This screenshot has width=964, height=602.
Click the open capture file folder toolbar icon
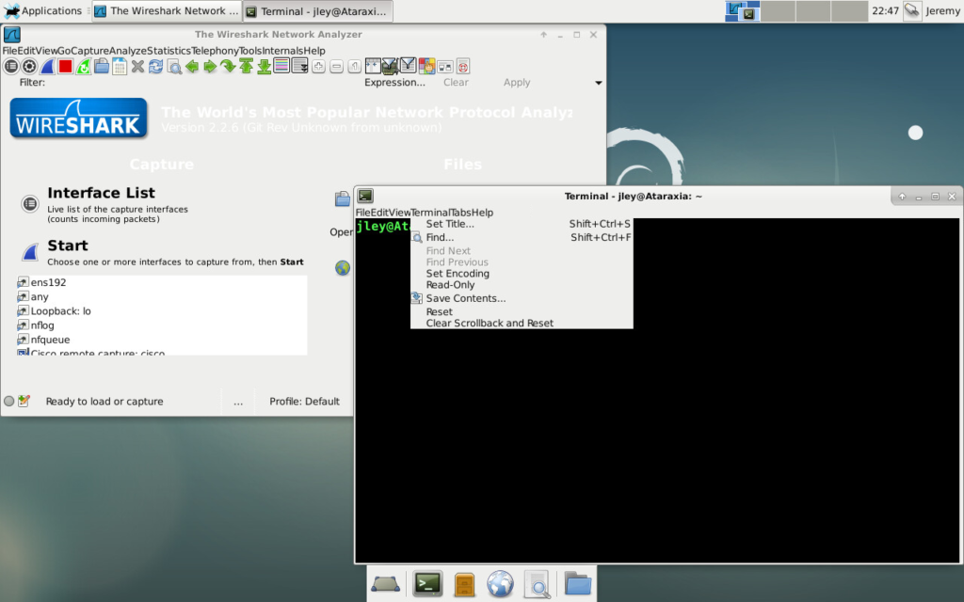(102, 67)
